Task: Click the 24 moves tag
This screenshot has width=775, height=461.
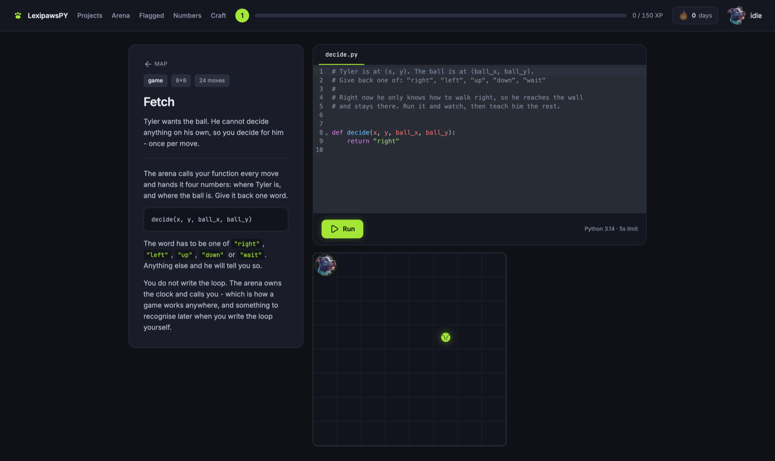Action: (x=212, y=80)
